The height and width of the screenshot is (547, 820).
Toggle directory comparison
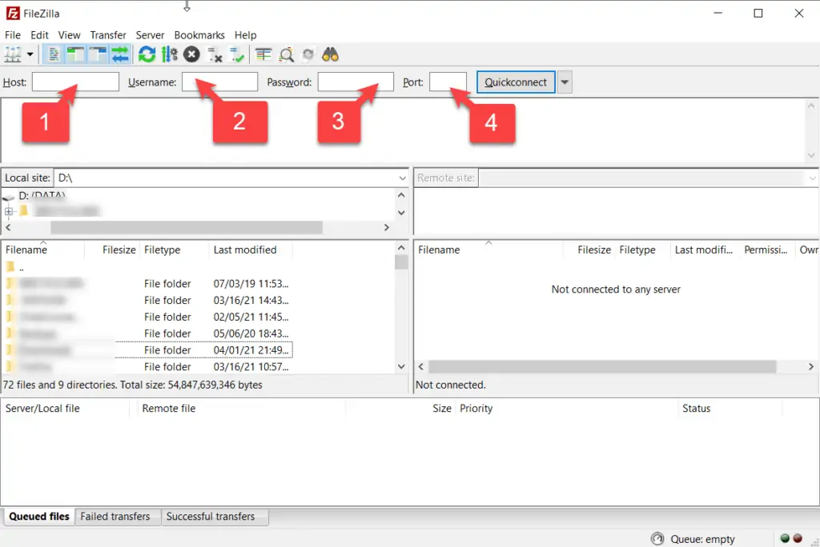[x=286, y=54]
